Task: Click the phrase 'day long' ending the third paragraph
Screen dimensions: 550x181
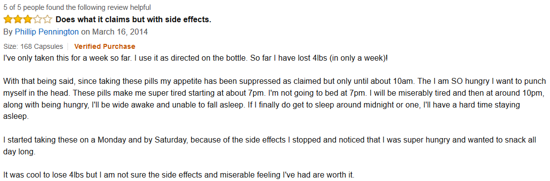Action: tap(19, 152)
